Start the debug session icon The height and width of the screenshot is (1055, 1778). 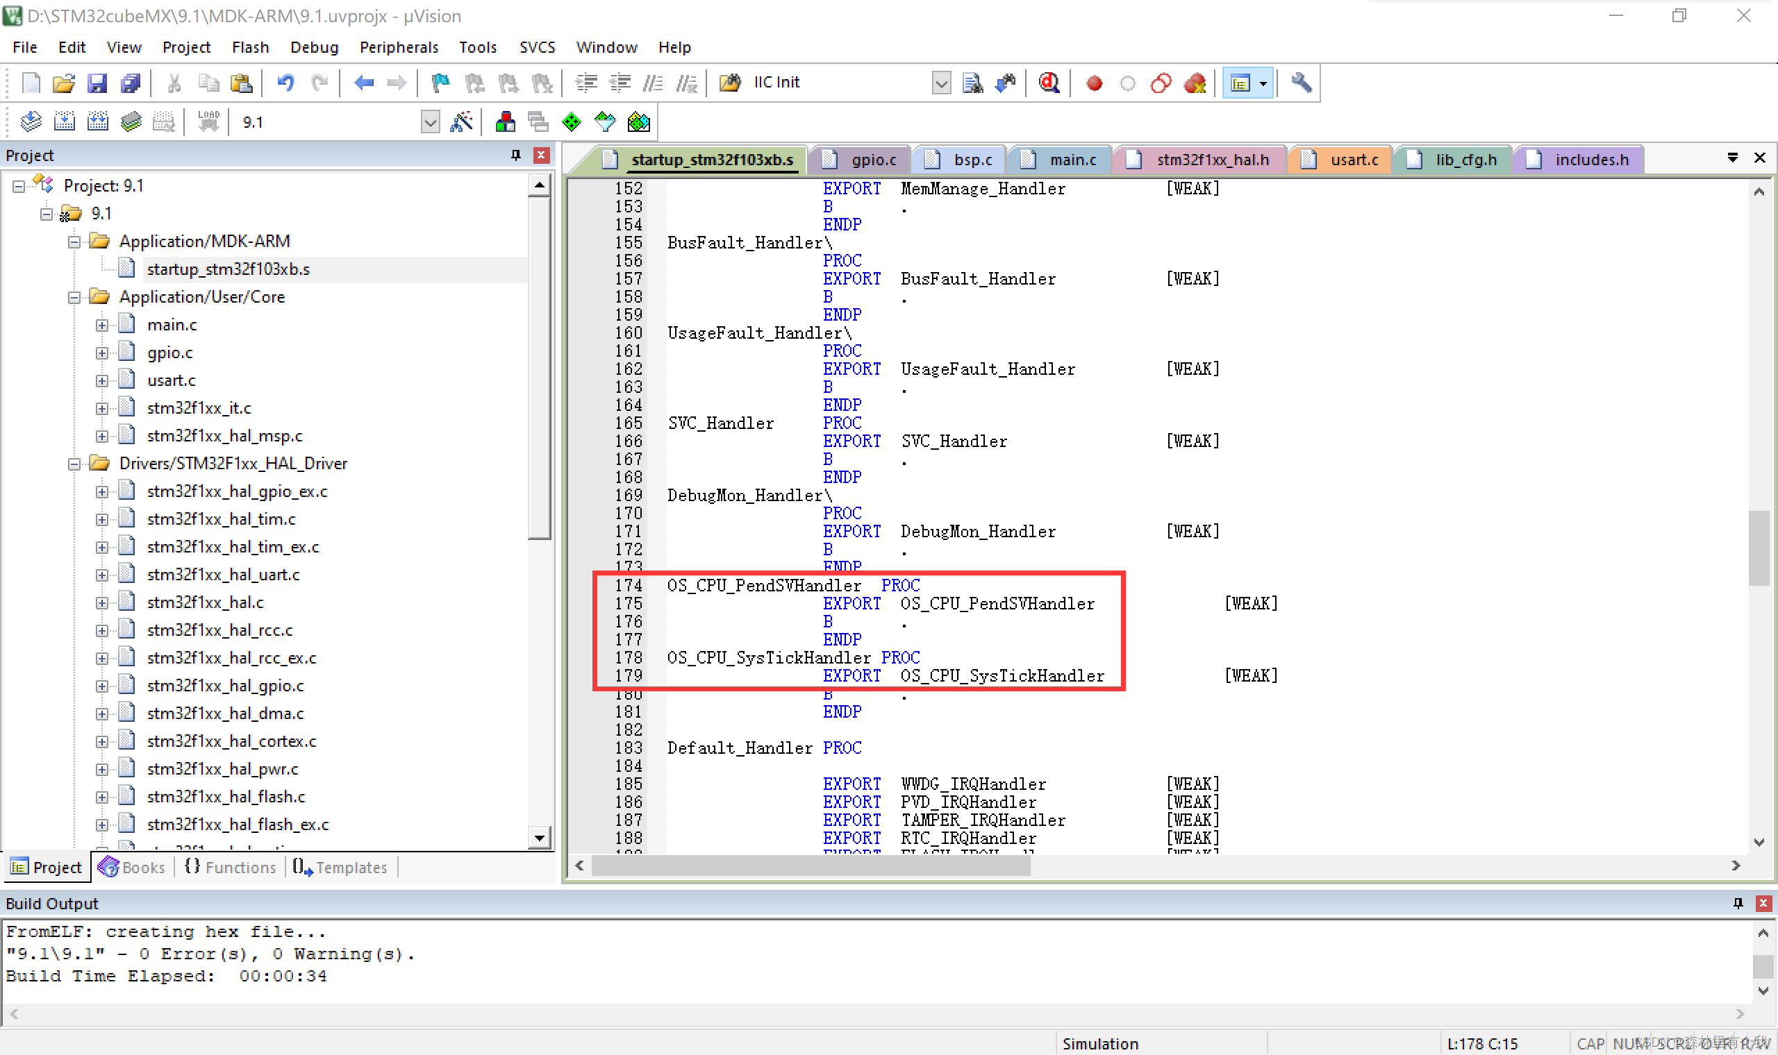click(x=1049, y=83)
